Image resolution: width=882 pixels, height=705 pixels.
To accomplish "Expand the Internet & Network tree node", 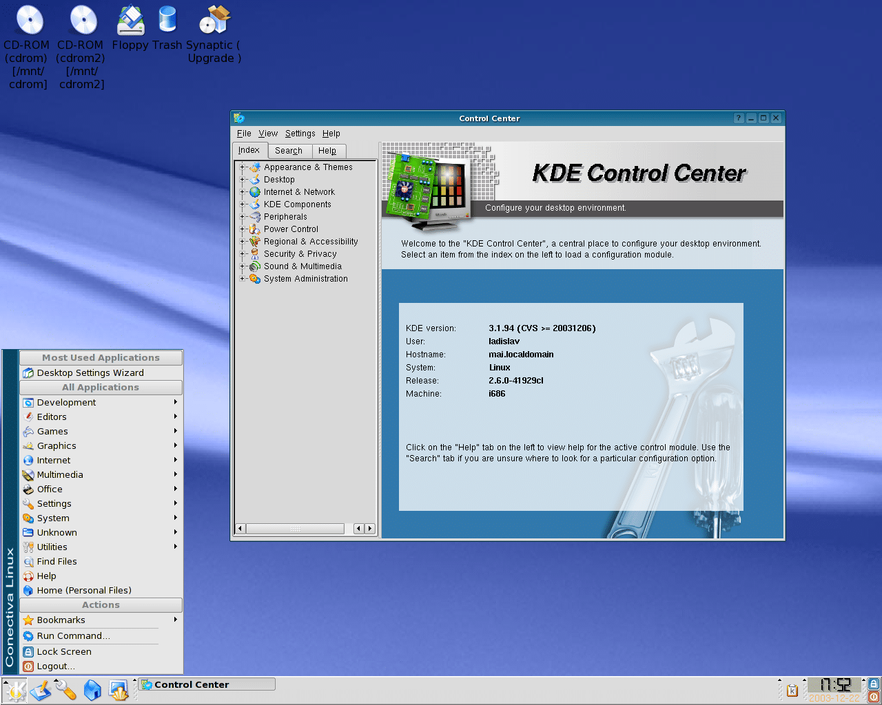I will click(243, 192).
